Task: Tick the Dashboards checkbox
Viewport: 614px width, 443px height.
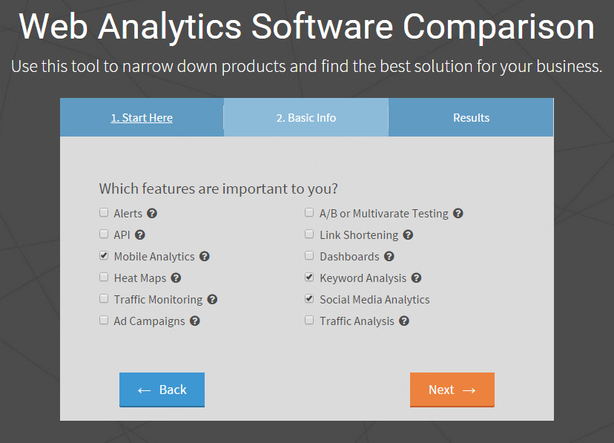Action: pos(309,256)
